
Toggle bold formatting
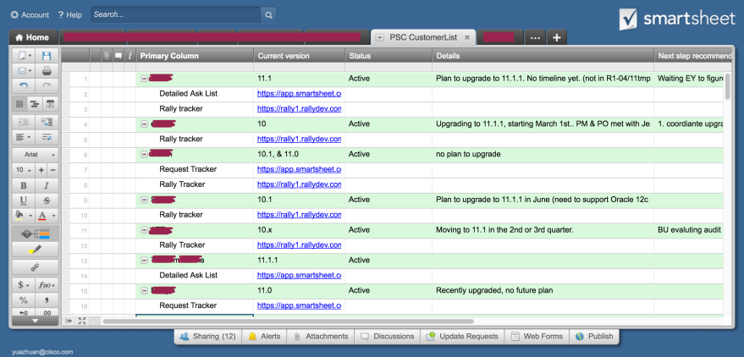[x=24, y=185]
